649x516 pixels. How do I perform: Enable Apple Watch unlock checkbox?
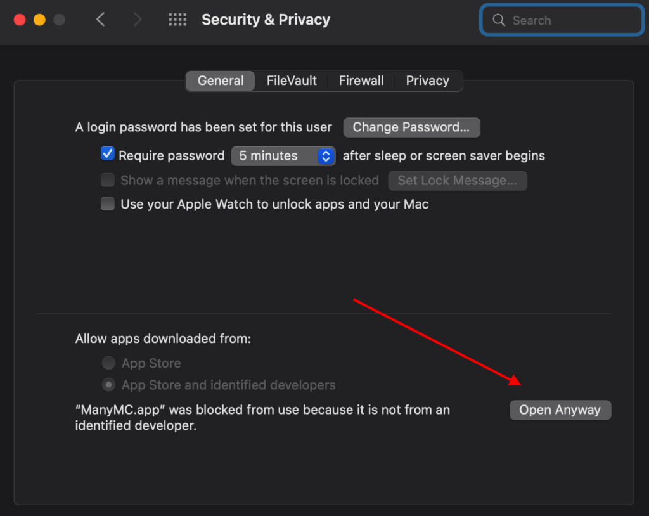click(108, 203)
